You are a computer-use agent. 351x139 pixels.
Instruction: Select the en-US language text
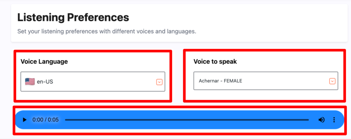click(x=45, y=82)
